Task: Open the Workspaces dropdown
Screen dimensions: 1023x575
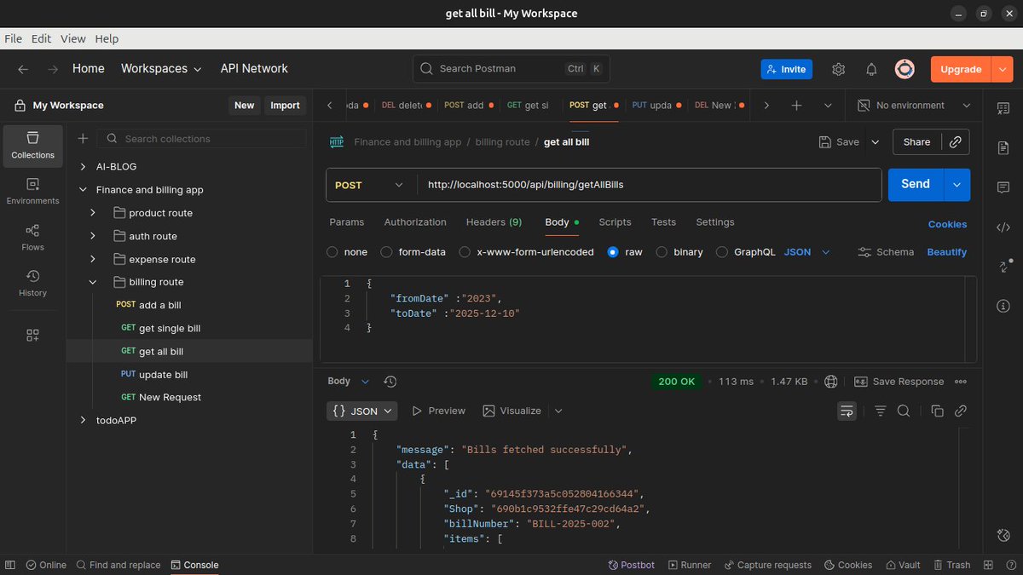Action: [161, 69]
